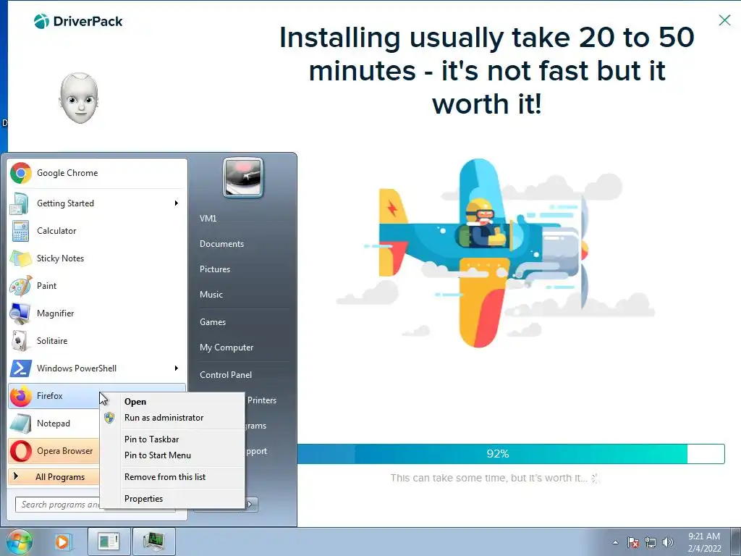Click the volume speaker icon
741x556 pixels.
point(668,542)
